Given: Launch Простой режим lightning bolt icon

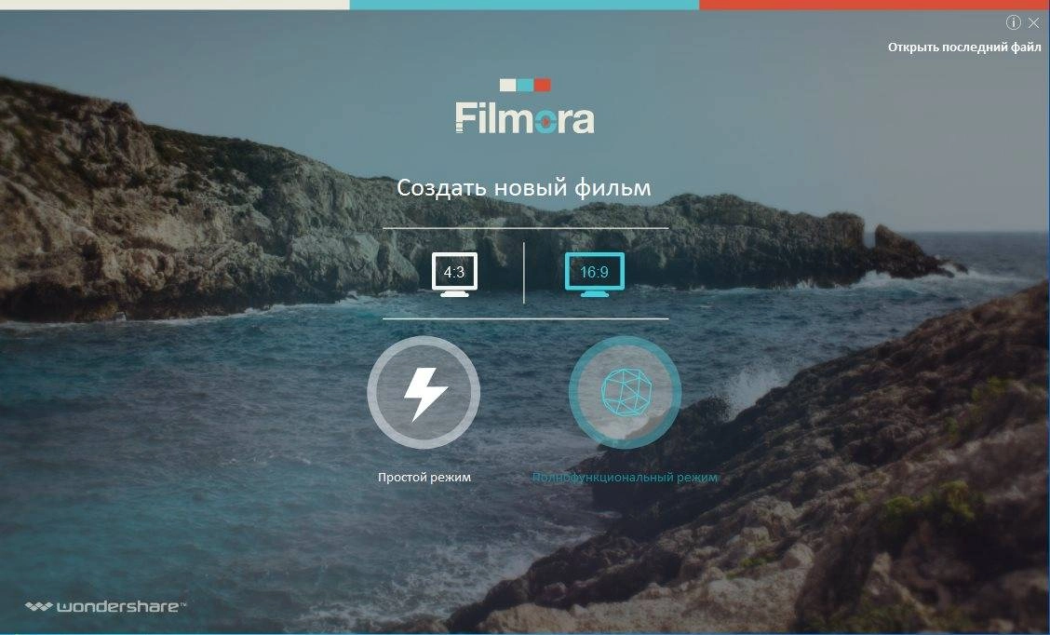Looking at the screenshot, I should tap(424, 393).
